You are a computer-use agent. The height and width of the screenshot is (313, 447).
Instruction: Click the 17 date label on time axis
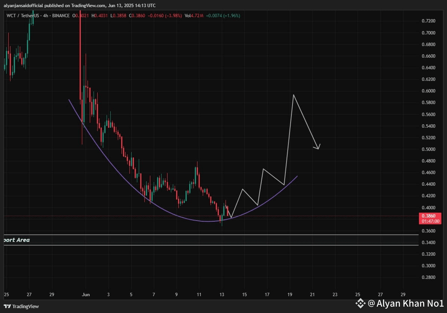(x=267, y=294)
